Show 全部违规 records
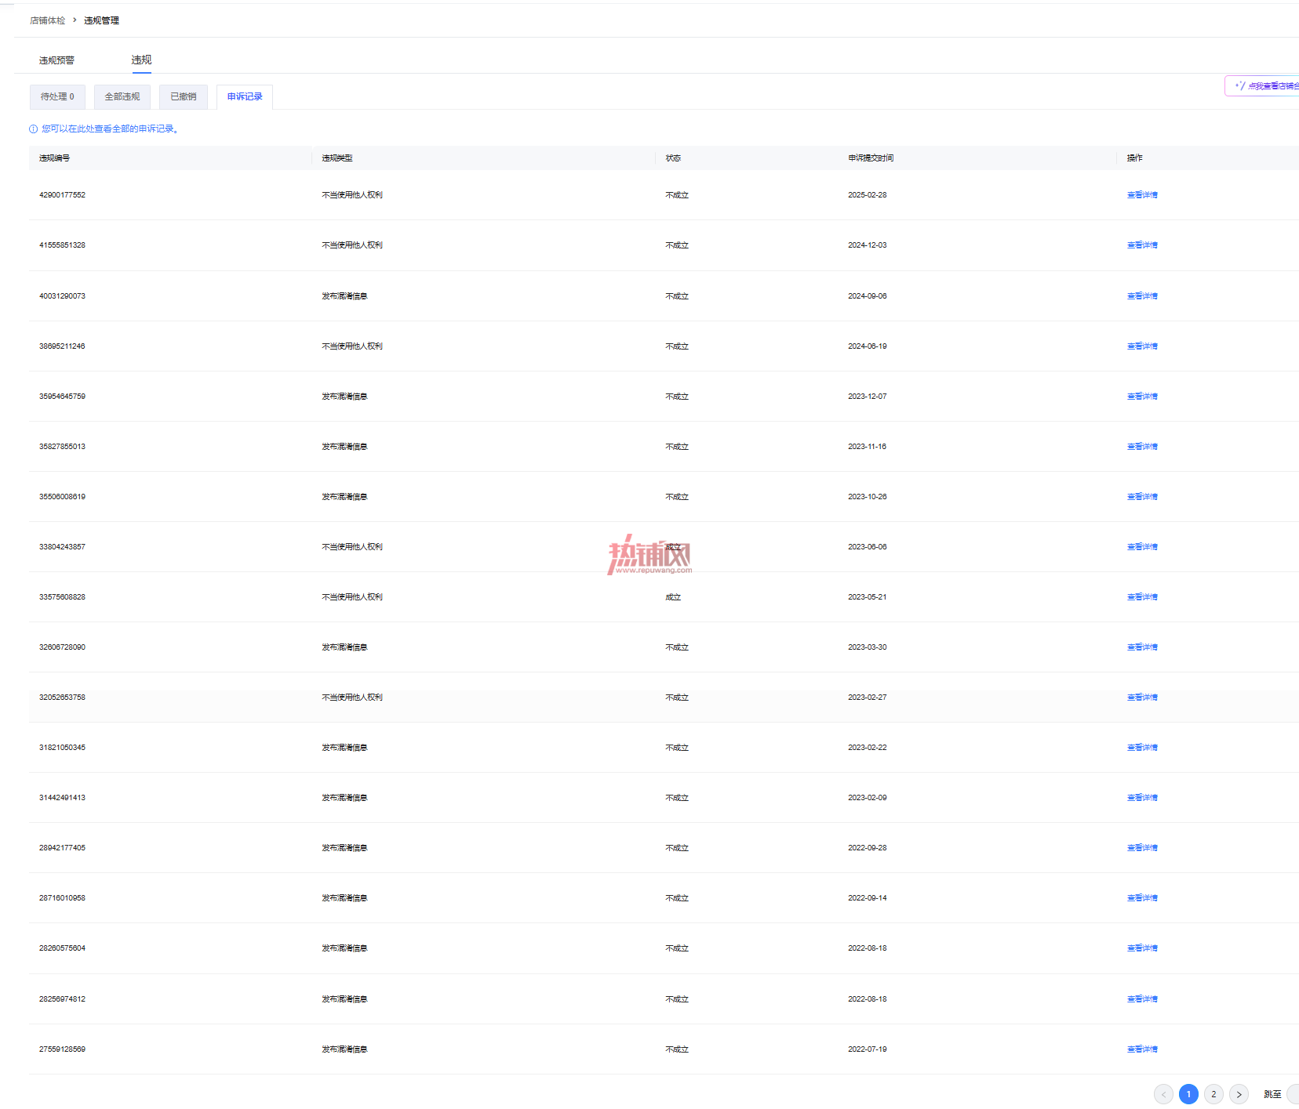The image size is (1299, 1109). pyautogui.click(x=122, y=96)
